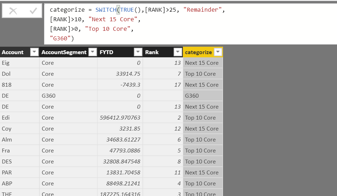Click the 'ABP' account cell
This screenshot has height=196, width=337.
[20, 183]
